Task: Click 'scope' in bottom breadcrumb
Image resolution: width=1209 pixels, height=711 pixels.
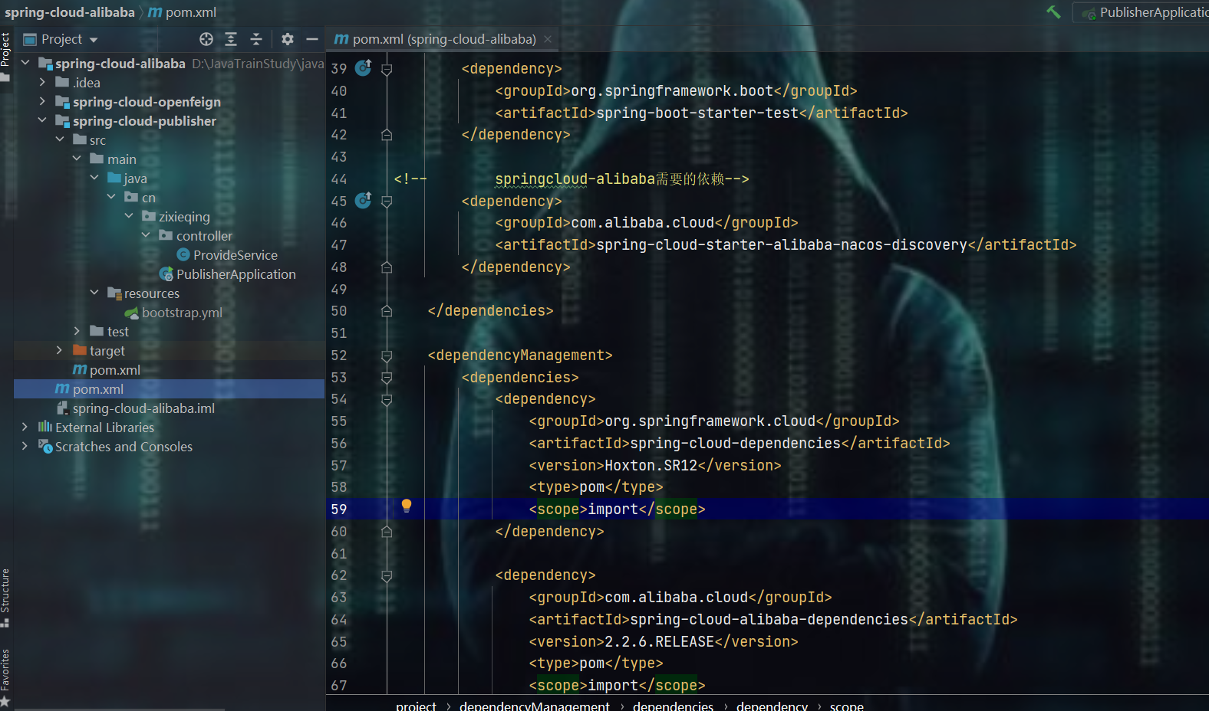Action: [846, 706]
